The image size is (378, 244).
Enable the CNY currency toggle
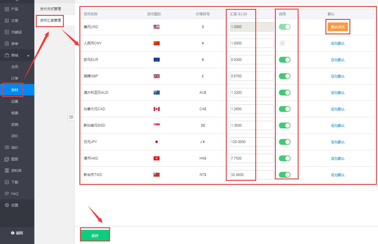point(284,43)
